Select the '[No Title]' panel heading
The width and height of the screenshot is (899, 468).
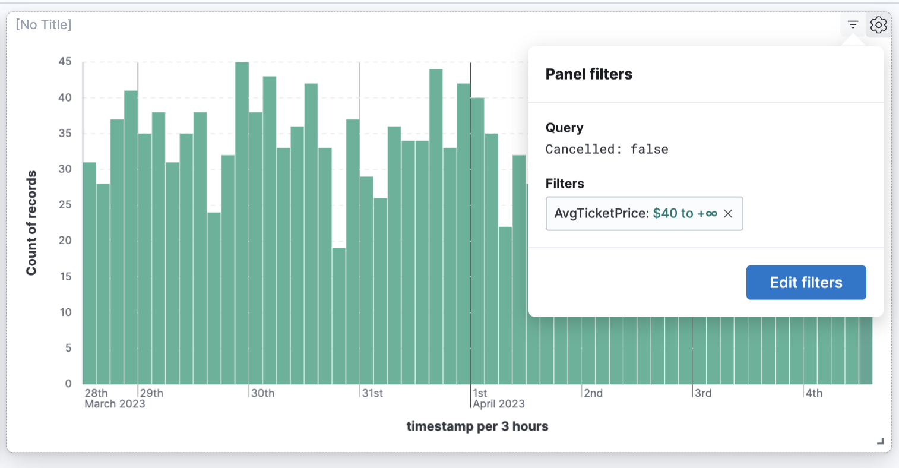tap(42, 24)
